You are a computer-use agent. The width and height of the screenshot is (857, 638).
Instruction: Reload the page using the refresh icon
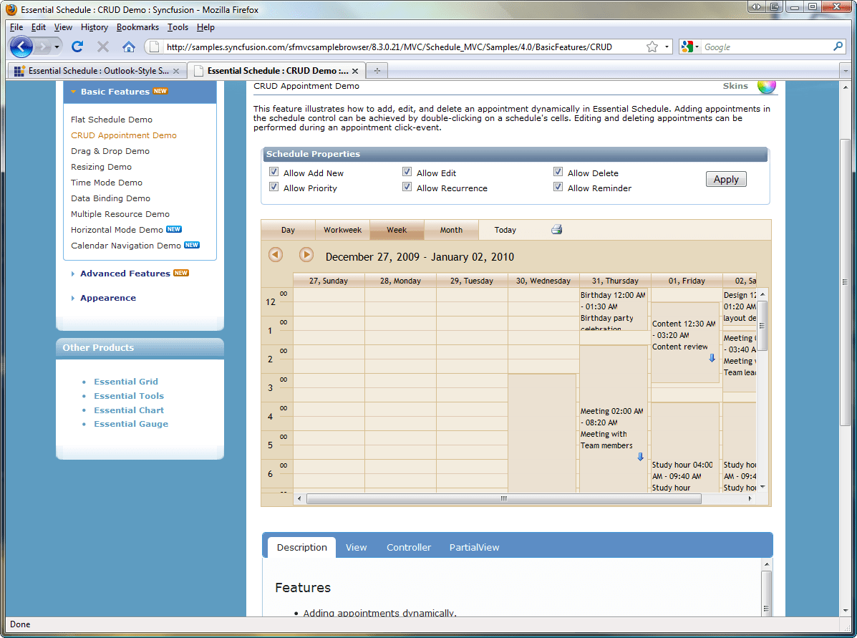[x=77, y=47]
